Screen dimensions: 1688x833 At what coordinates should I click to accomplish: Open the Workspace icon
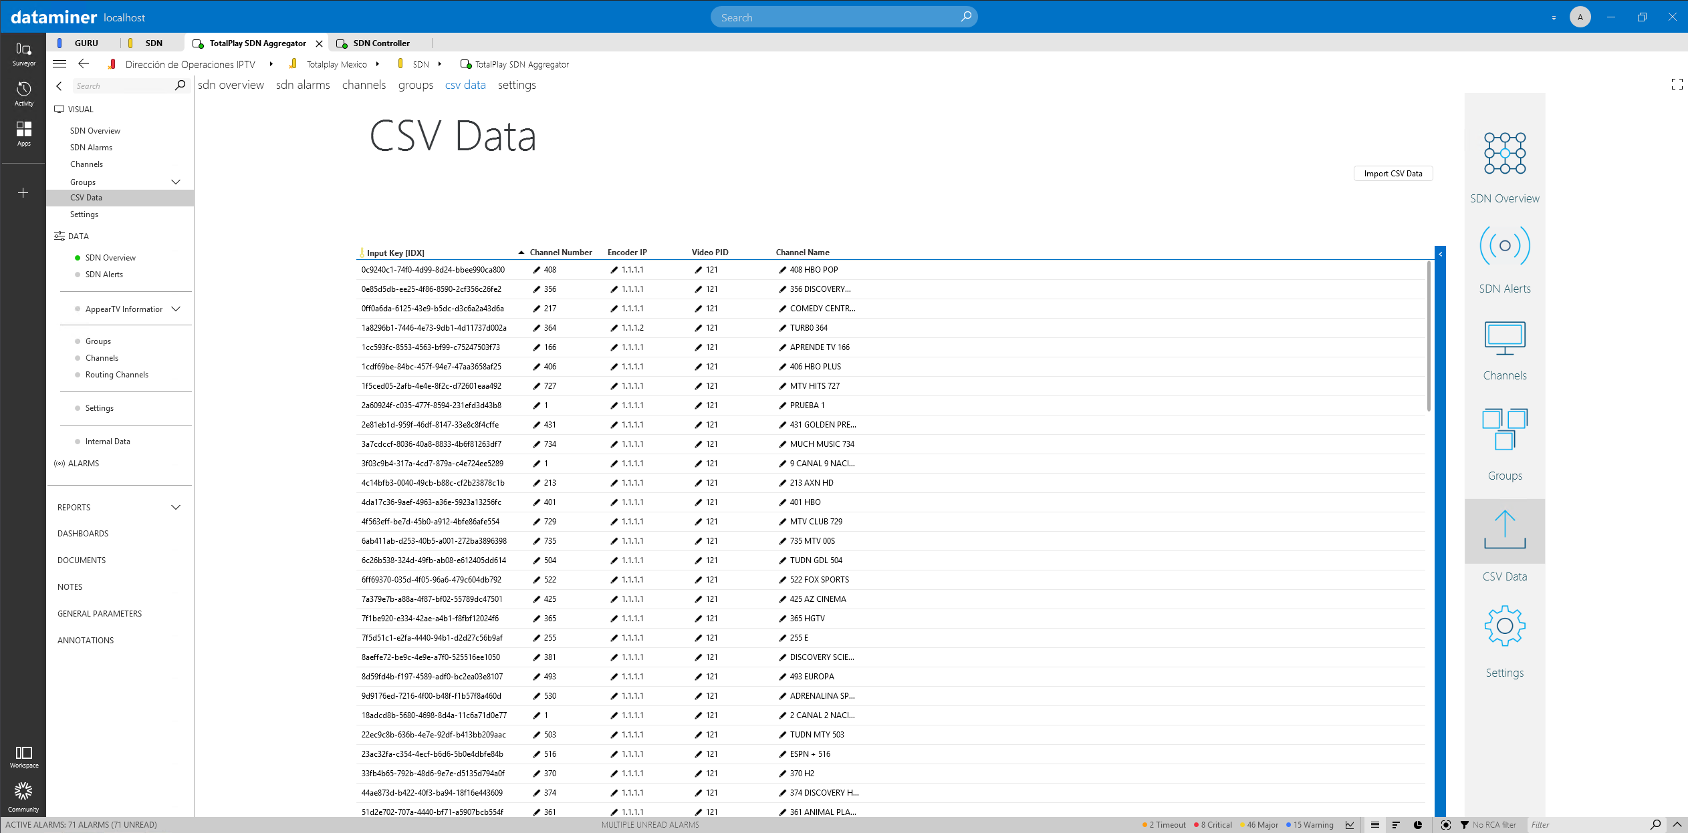point(23,757)
